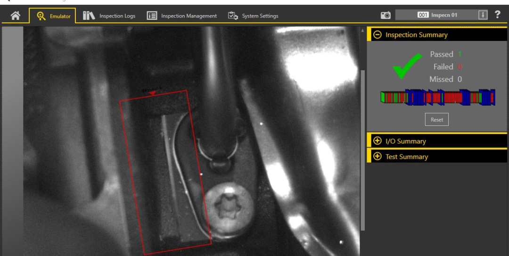Screen dimensions: 509x256
Task: Click the image pane scroll up arrow
Action: (362, 30)
